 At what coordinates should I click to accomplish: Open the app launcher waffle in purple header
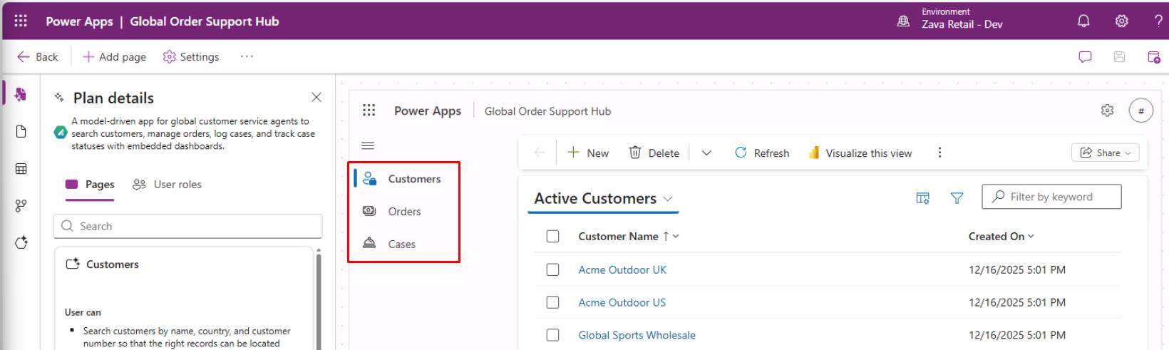(x=21, y=21)
